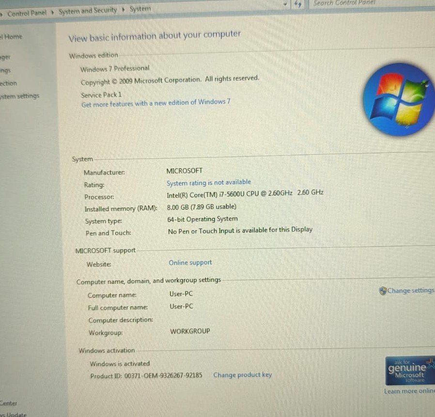Click the WORKGROUP value
Viewport: 435px width, 417px height.
coord(190,331)
